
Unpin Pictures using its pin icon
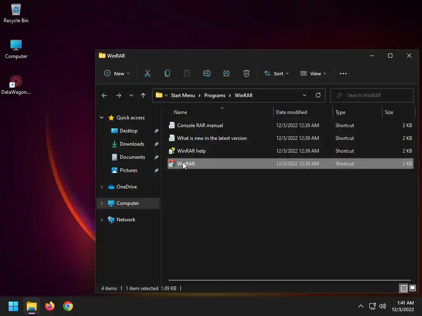click(x=156, y=170)
